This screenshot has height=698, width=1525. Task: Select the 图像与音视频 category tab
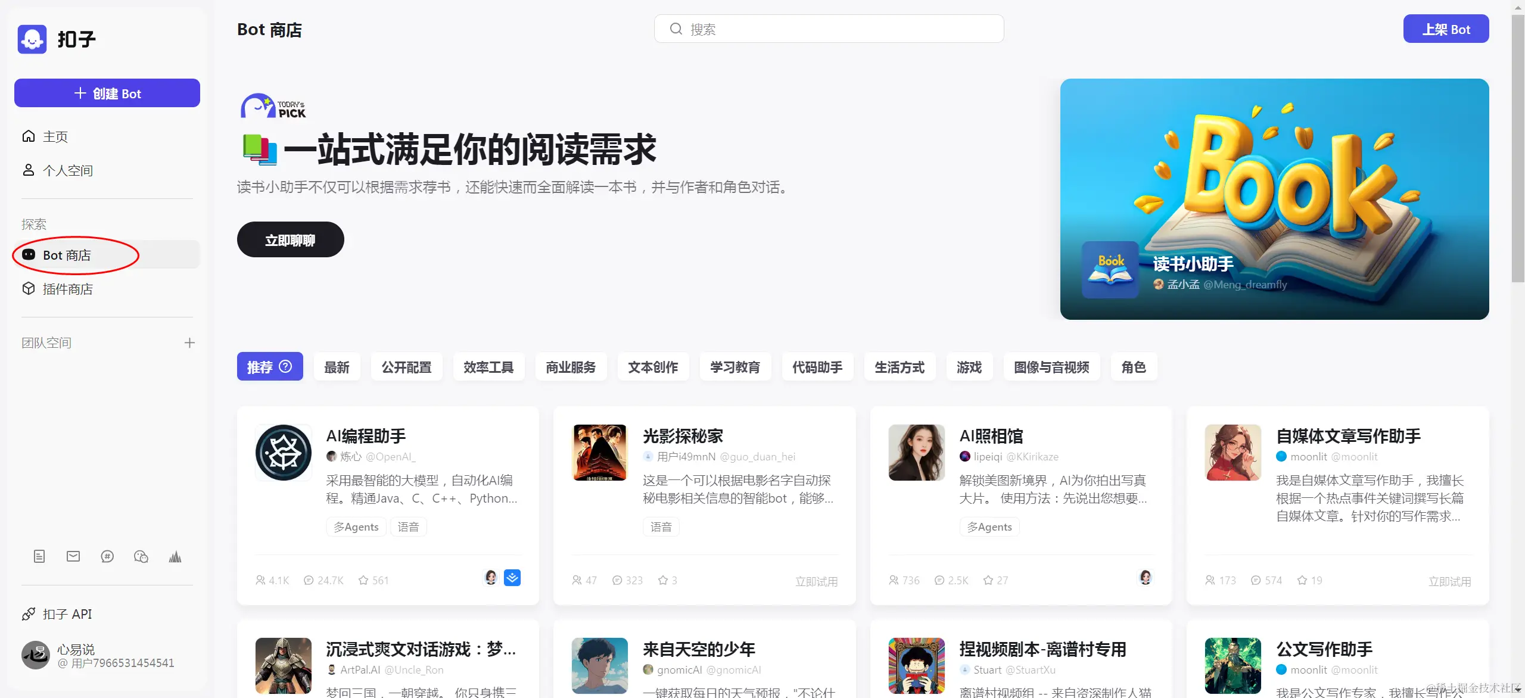[1051, 367]
